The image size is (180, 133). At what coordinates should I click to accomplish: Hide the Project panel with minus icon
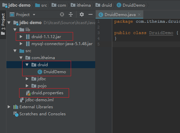pyautogui.click(x=91, y=14)
